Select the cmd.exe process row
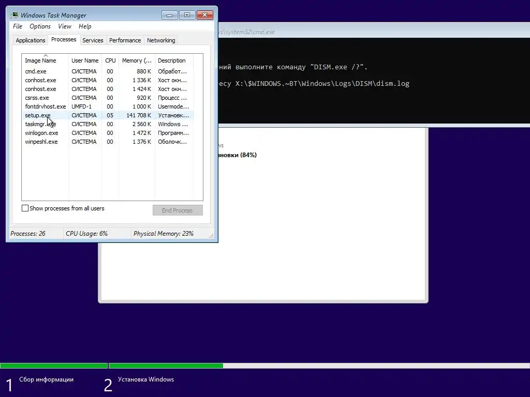The image size is (530, 397). (x=108, y=71)
